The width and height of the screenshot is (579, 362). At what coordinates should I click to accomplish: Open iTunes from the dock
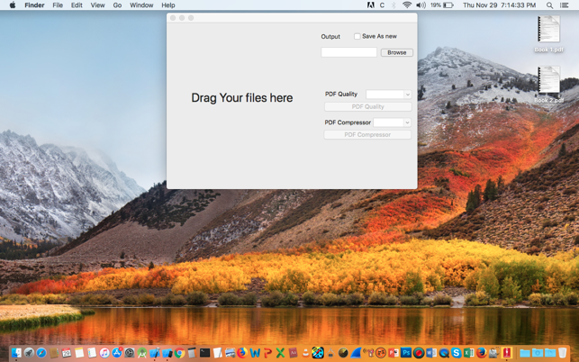tap(104, 353)
